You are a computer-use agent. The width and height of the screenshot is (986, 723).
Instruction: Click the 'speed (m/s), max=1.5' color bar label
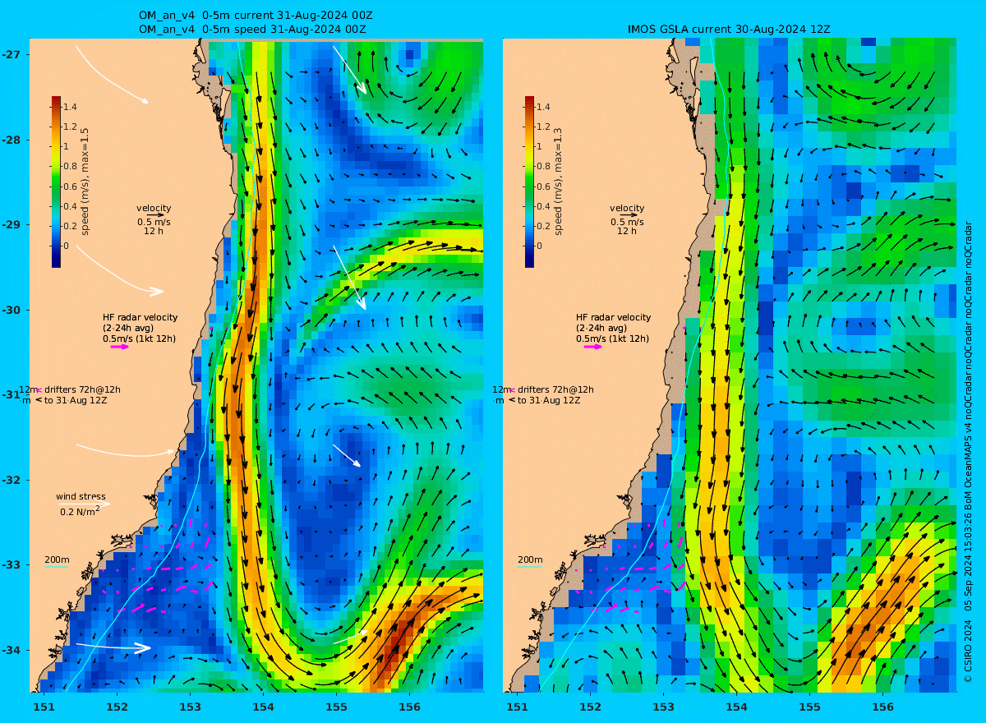(85, 182)
